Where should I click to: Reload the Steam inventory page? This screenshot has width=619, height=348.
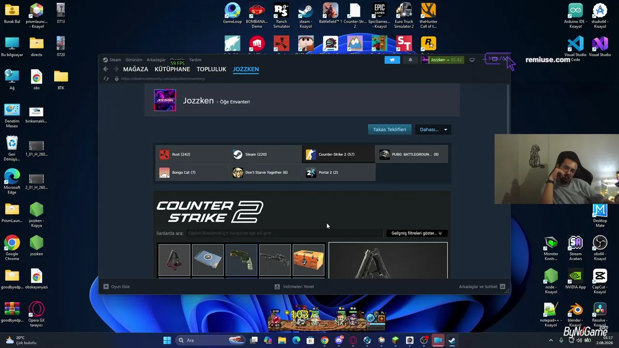pyautogui.click(x=106, y=79)
